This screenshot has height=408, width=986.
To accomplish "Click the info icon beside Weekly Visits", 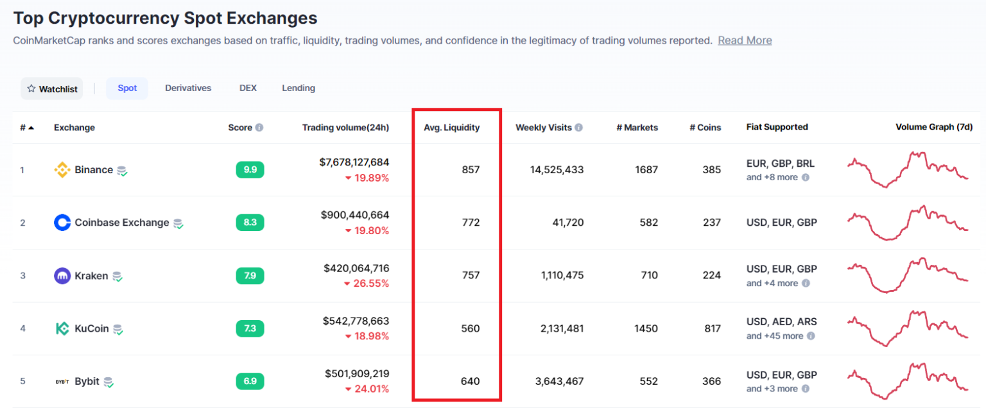I will coord(579,128).
